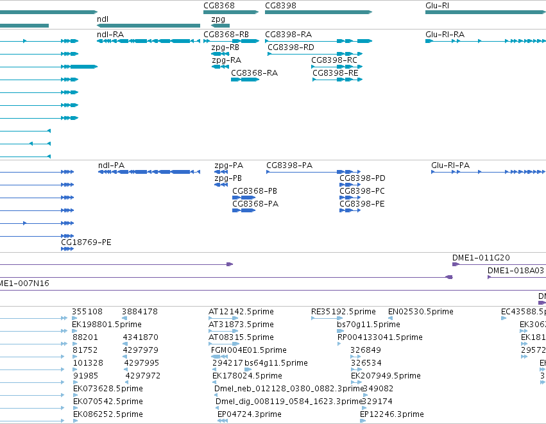This screenshot has height=424, width=546.
Task: Select the DME1-018A03 clone label
Action: tap(516, 271)
